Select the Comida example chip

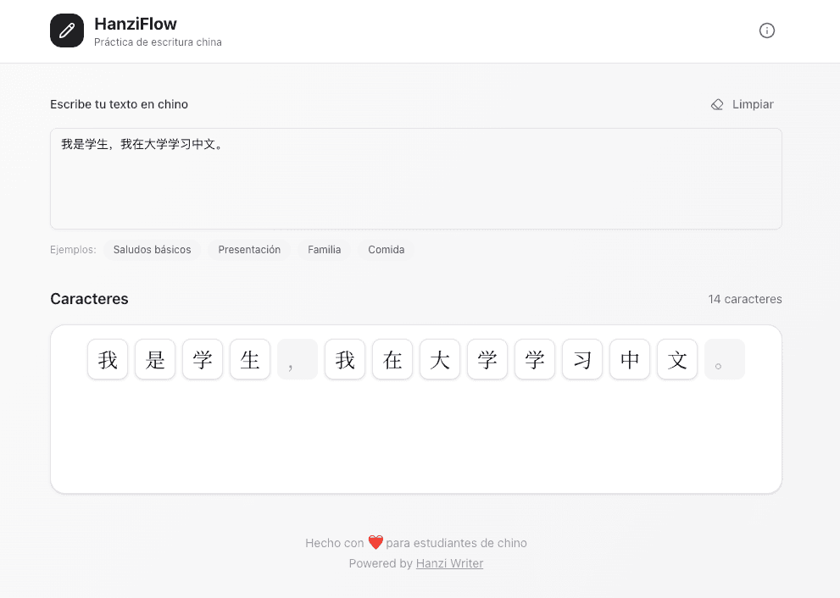point(386,250)
